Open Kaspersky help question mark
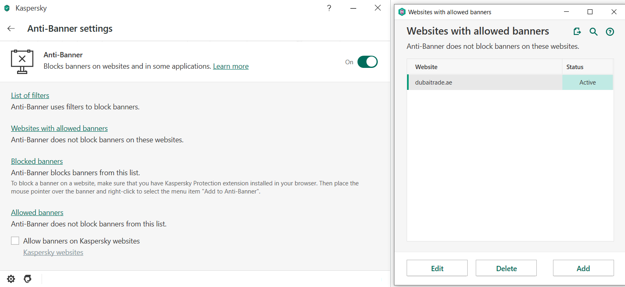Viewport: 625px width, 287px height. point(329,8)
